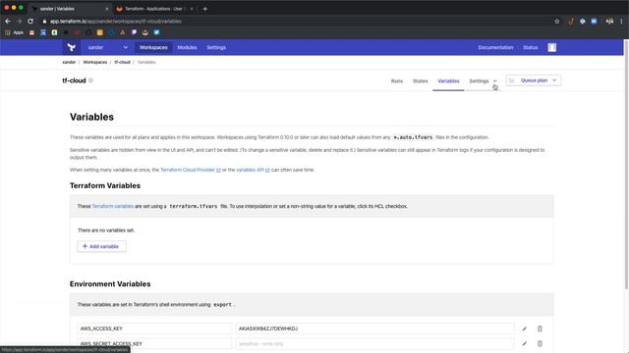The height and width of the screenshot is (353, 629).
Task: Bookmark this page with the star icon
Action: pyautogui.click(x=557, y=22)
